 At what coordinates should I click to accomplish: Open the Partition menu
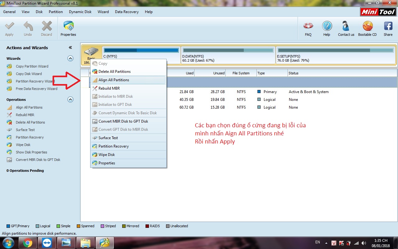point(56,12)
